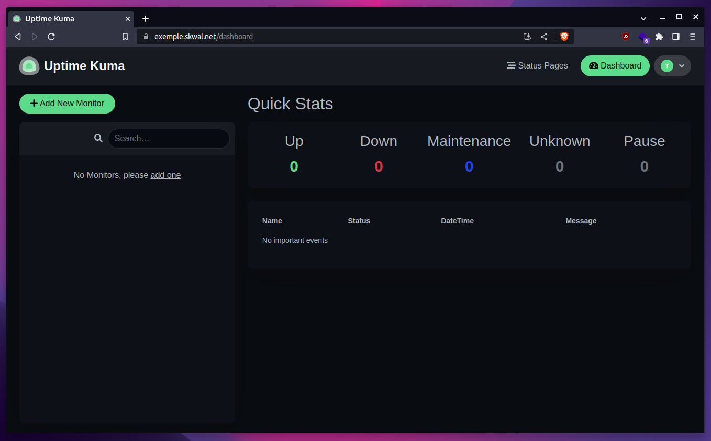Viewport: 711px width, 441px height.
Task: Click the browser forward arrow
Action: click(35, 37)
